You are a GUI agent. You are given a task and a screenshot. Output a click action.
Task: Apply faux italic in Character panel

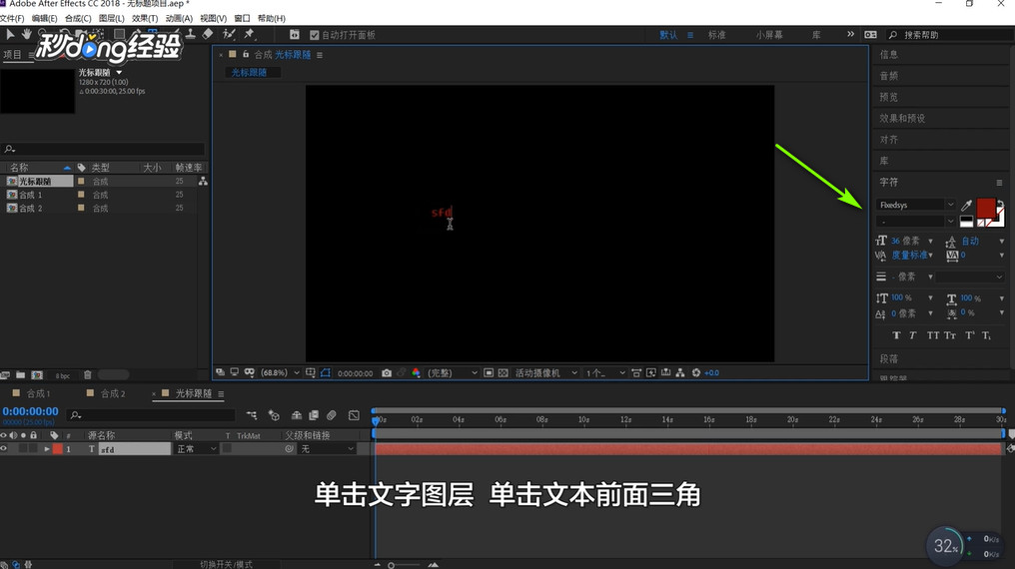click(913, 335)
